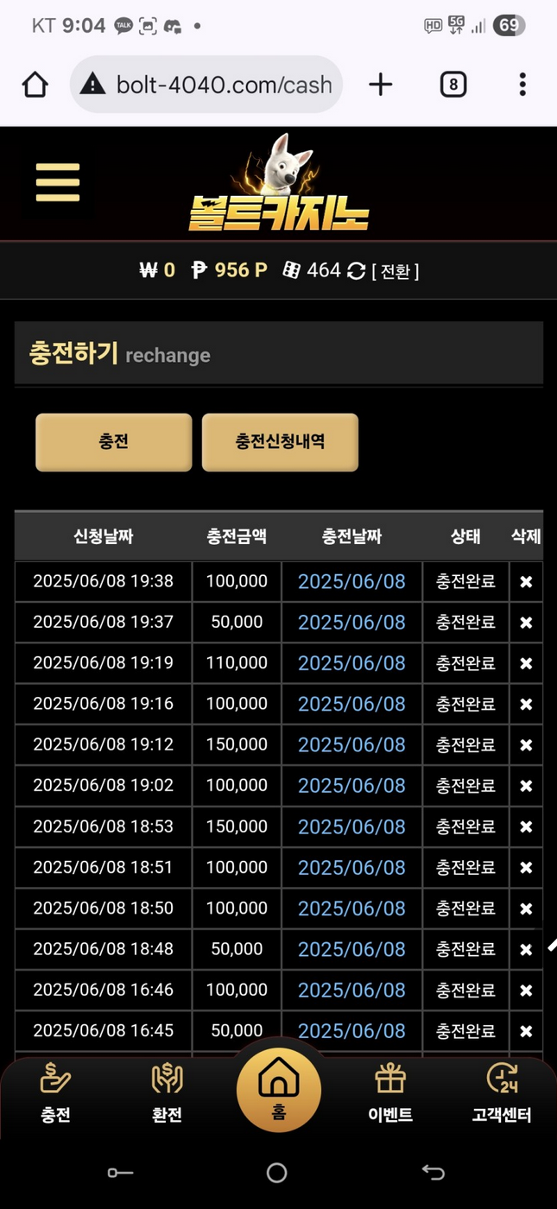This screenshot has height=1209, width=557.
Task: Open a new browser tab with plus icon
Action: pyautogui.click(x=380, y=84)
